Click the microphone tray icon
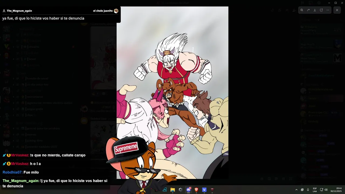The width and height of the screenshot is (345, 194). pyautogui.click(x=308, y=190)
